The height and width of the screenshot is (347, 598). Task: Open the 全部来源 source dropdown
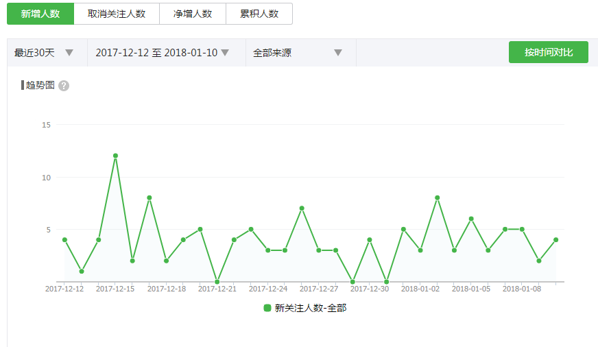click(x=301, y=53)
